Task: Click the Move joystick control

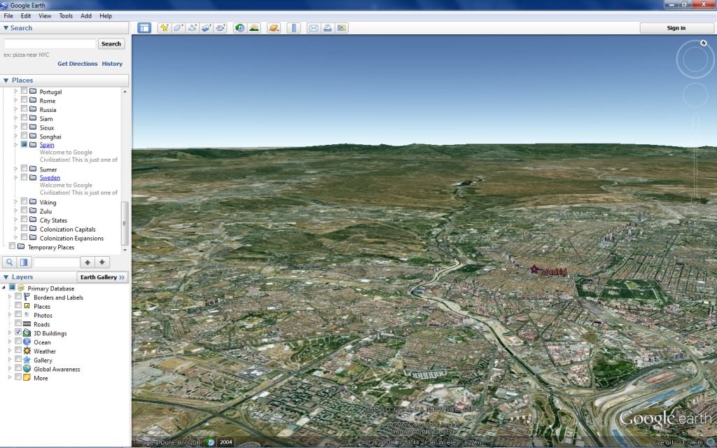Action: (695, 95)
